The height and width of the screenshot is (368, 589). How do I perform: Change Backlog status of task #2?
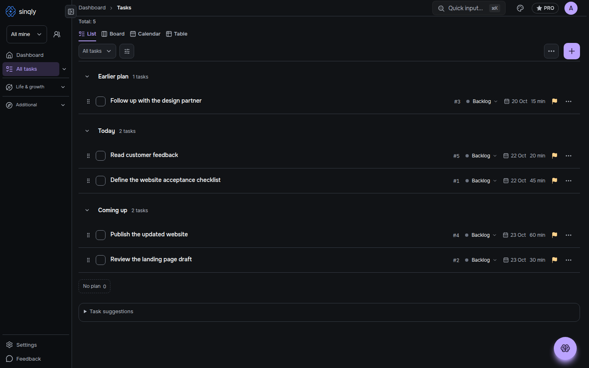coord(481,260)
